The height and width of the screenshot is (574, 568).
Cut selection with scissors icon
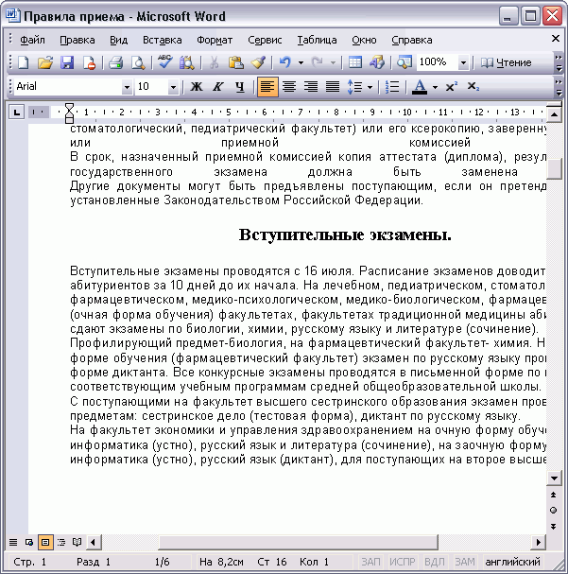(x=214, y=62)
